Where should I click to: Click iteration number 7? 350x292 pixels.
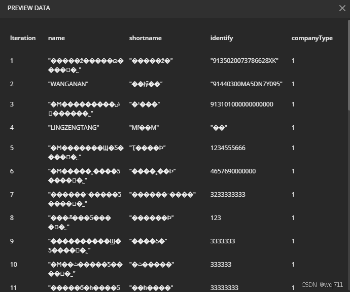coord(12,195)
